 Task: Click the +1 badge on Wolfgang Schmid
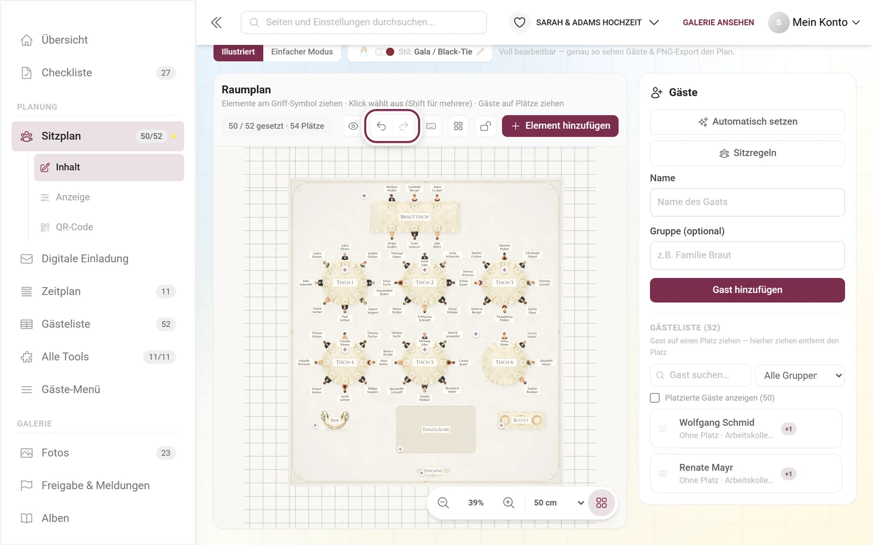(x=788, y=429)
